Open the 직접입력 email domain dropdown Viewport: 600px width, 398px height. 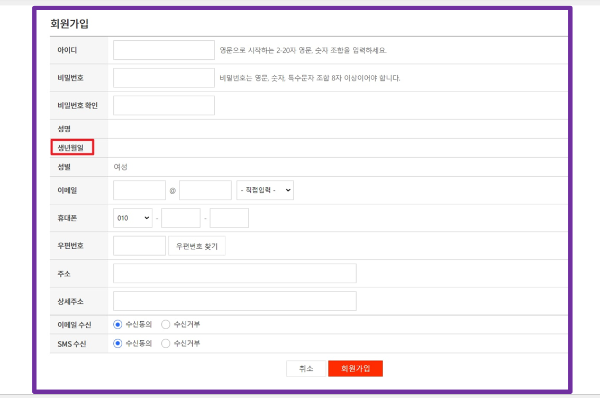pyautogui.click(x=265, y=191)
